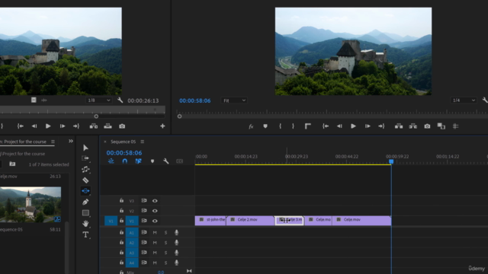
Task: Close the Sequence 05 tab
Action: [x=105, y=142]
